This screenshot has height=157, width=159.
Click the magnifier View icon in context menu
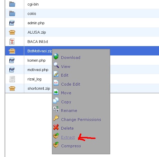click(x=56, y=65)
